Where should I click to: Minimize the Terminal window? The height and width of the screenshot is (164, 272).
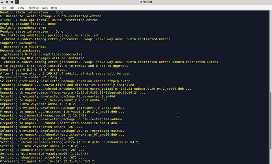point(2,2)
